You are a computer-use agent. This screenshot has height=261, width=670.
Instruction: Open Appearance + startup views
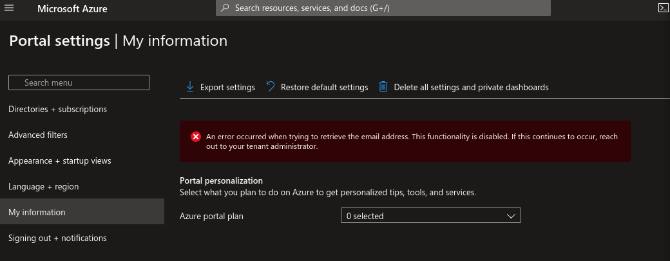point(59,160)
